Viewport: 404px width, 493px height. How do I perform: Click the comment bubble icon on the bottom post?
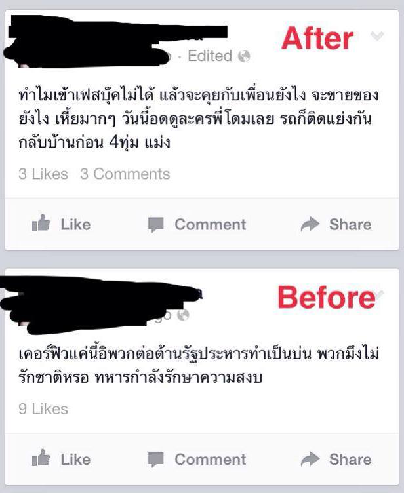pyautogui.click(x=155, y=460)
